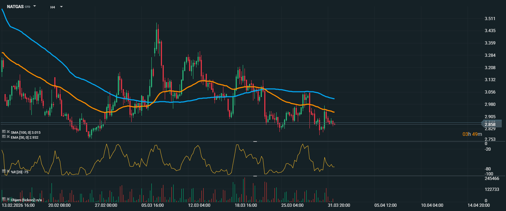506x211 pixels.
Task: Remove the Objem (tickový) volume indicator
Action: [8, 199]
